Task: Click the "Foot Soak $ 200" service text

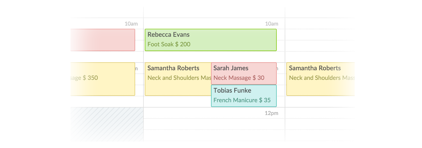Action: 169,44
